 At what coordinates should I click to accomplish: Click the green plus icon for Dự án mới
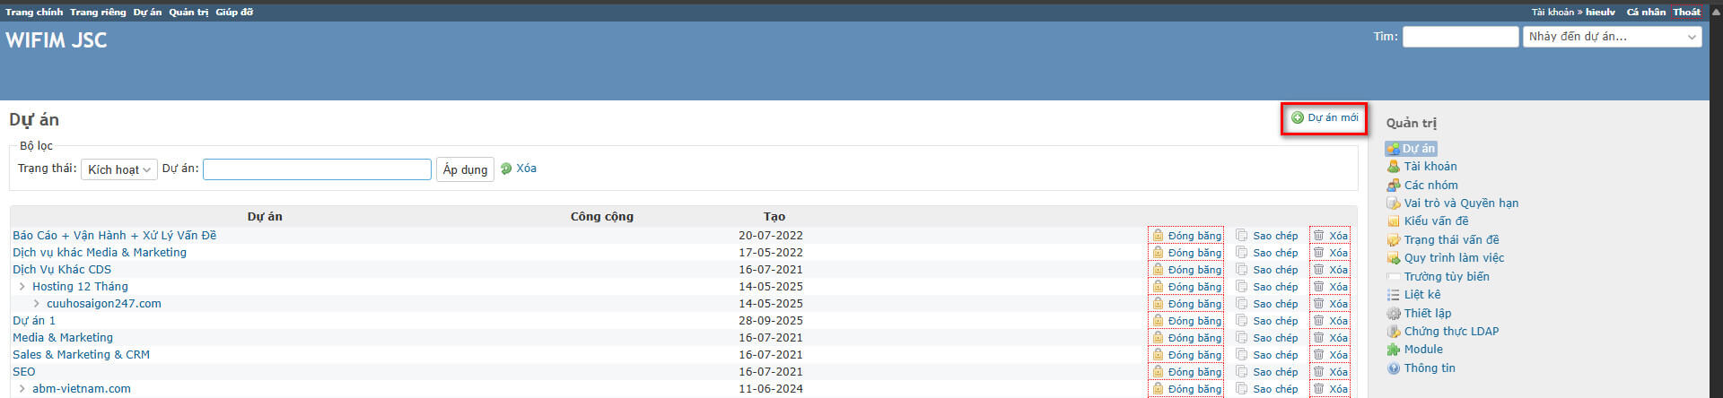pyautogui.click(x=1298, y=117)
